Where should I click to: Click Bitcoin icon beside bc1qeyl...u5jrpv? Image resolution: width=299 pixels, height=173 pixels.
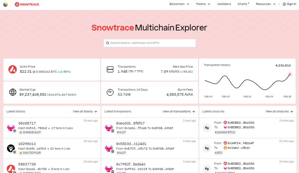[225, 148]
